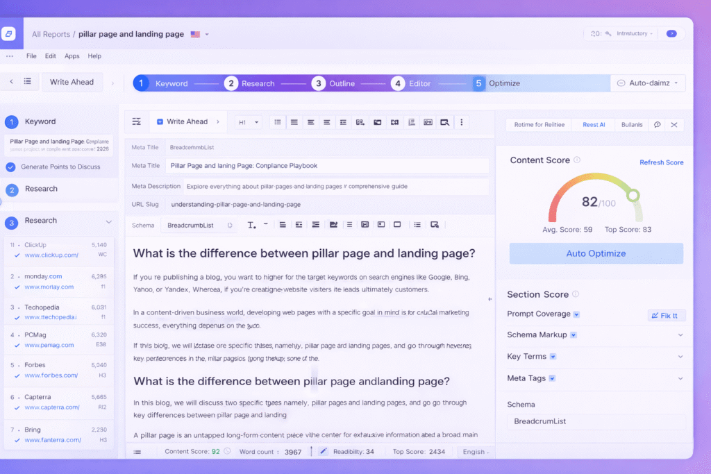Open the three-dot more options in toolbar

pos(461,122)
